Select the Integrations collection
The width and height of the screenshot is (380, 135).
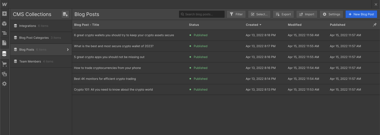[28, 26]
